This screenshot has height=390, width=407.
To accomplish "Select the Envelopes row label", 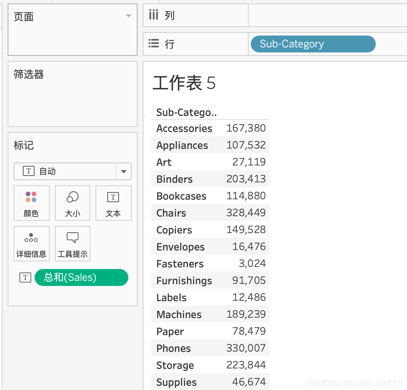I will tap(180, 247).
